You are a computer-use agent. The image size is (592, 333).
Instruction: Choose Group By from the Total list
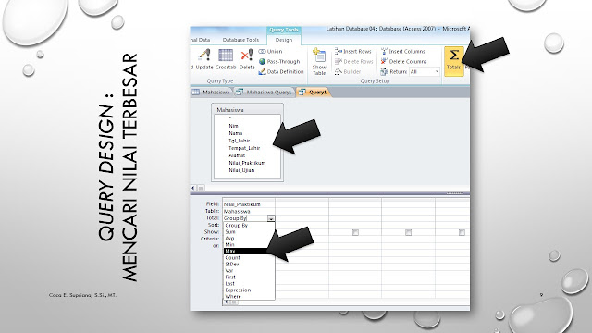pyautogui.click(x=249, y=226)
